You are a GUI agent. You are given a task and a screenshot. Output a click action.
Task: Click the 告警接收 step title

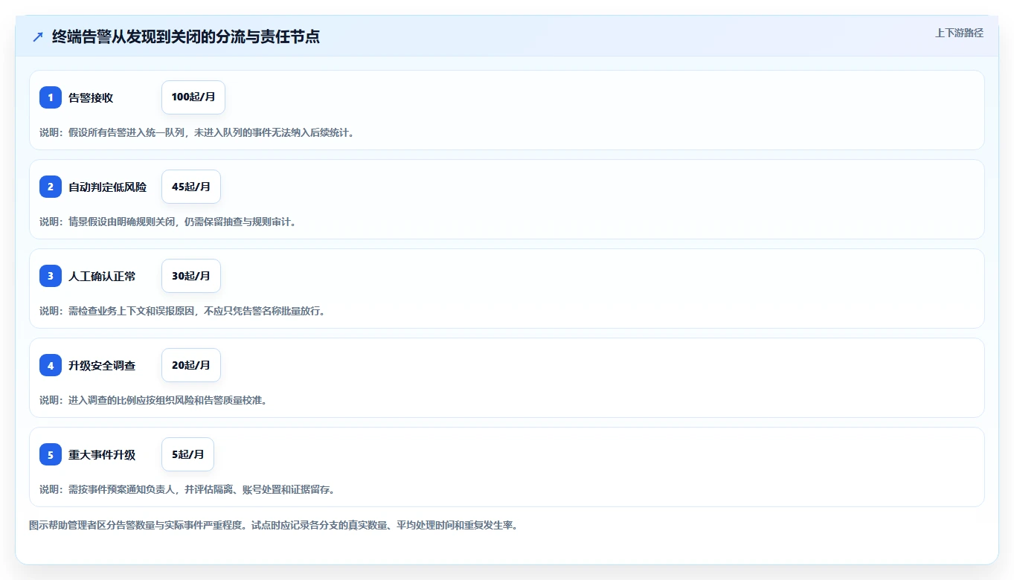(x=91, y=97)
